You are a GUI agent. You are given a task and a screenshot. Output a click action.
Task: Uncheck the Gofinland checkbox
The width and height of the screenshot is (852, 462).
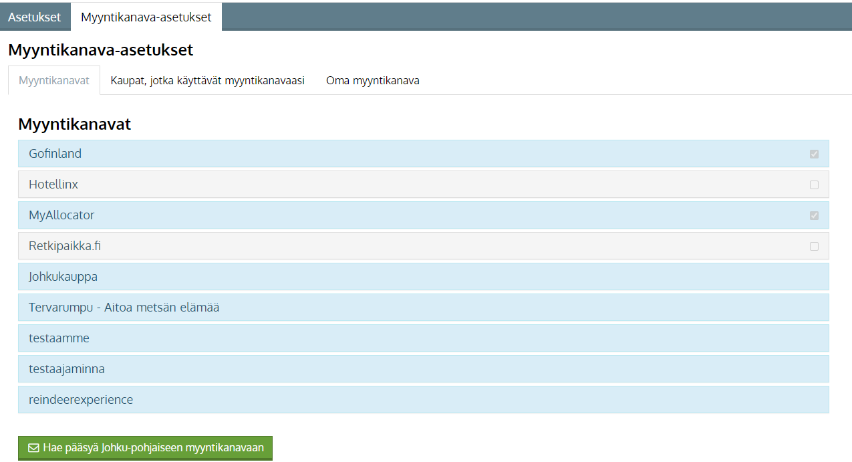(x=814, y=154)
